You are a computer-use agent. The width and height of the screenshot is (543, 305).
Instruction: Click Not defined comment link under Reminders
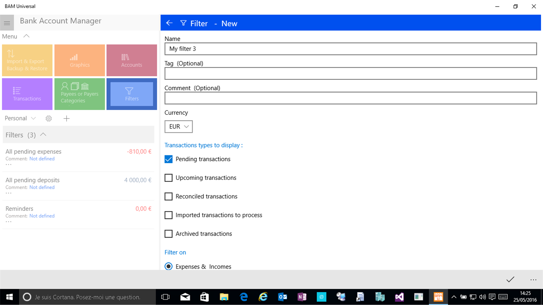(x=42, y=215)
